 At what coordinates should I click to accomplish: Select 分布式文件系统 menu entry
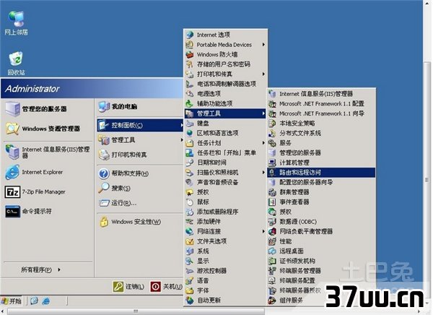[x=321, y=133]
